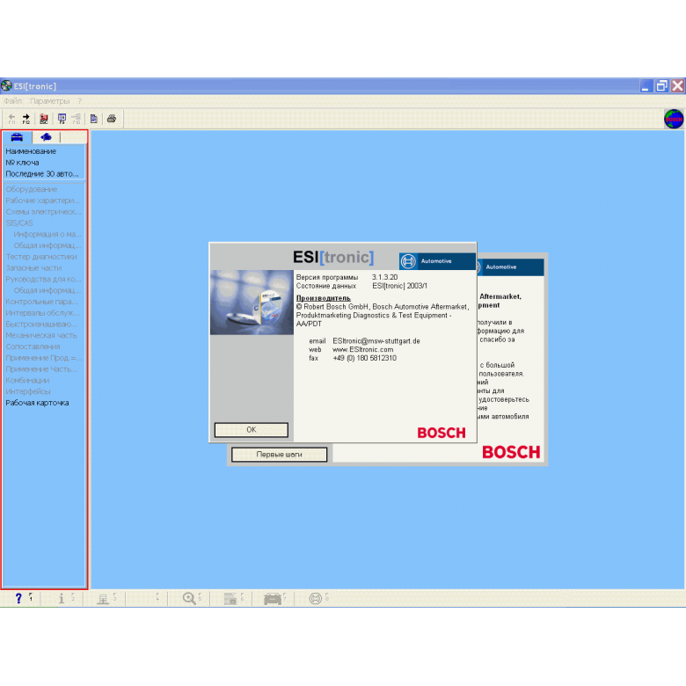Image resolution: width=686 pixels, height=686 pixels.
Task: Click the F3 building icon in bottom bar
Action: (x=103, y=599)
